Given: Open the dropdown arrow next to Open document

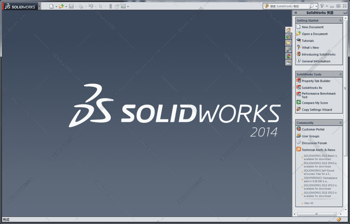Looking at the screenshot, I should click(66, 6).
